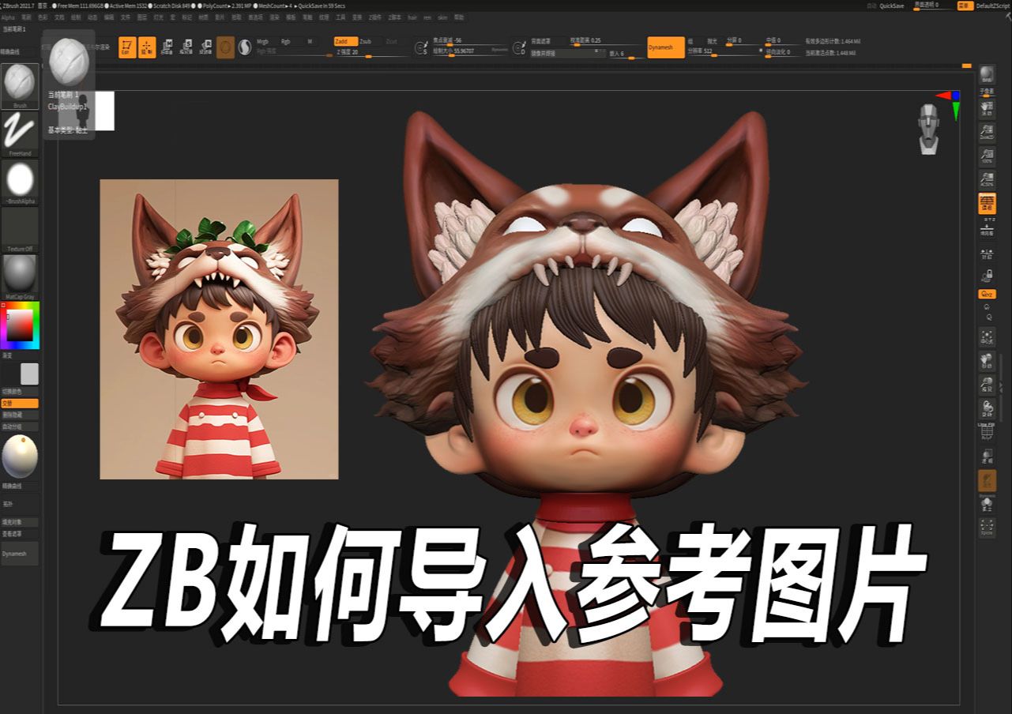Open the hair menu
This screenshot has width=1012, height=714.
pos(412,17)
